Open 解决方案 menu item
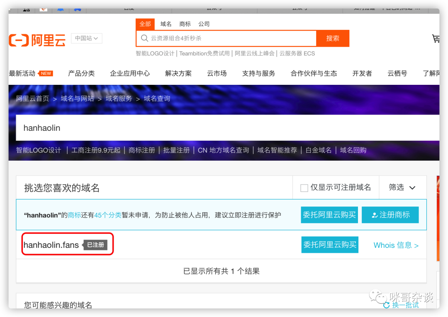 point(178,74)
